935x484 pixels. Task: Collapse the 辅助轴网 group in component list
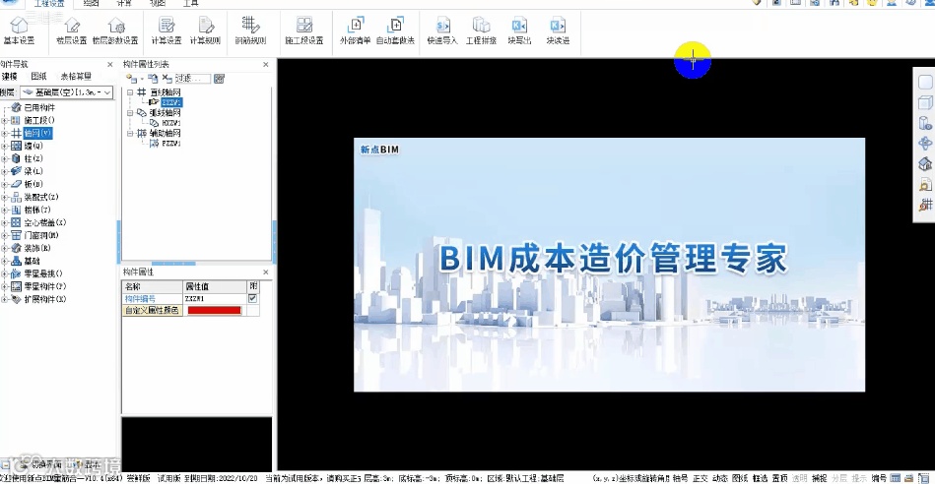coord(130,134)
